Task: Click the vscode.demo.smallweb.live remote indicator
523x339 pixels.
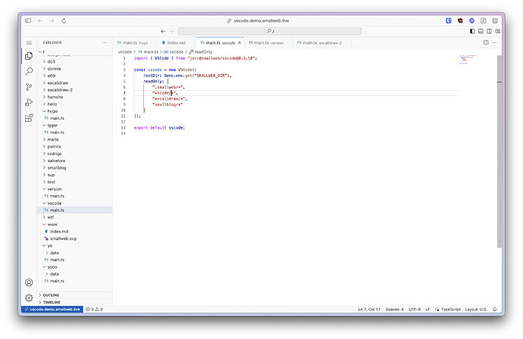Action: (52, 309)
